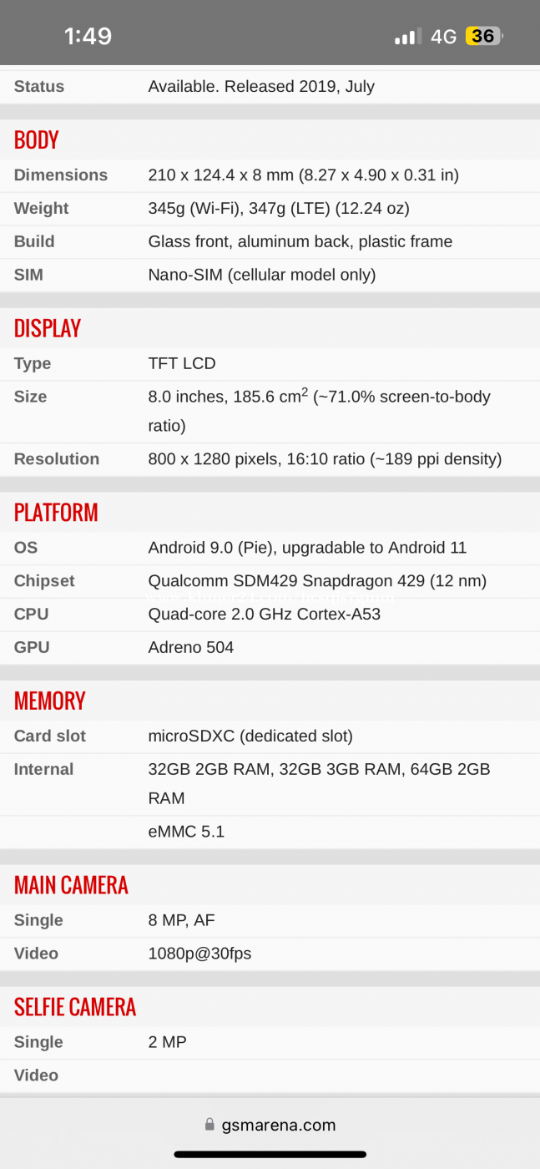Tap the Card slot label link

[x=50, y=736]
